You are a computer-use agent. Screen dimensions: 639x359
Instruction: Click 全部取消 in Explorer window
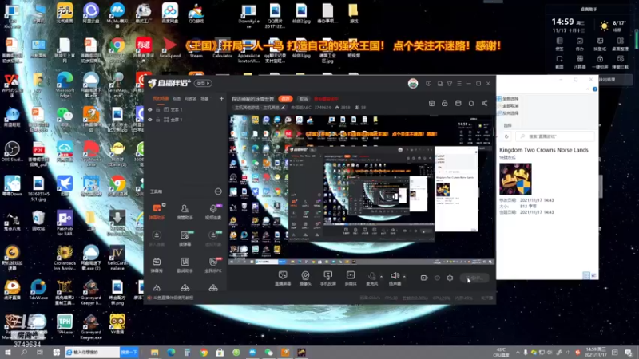[508, 106]
